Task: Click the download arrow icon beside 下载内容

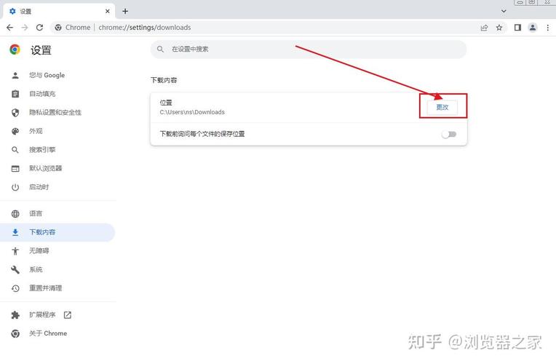Action: (x=15, y=232)
